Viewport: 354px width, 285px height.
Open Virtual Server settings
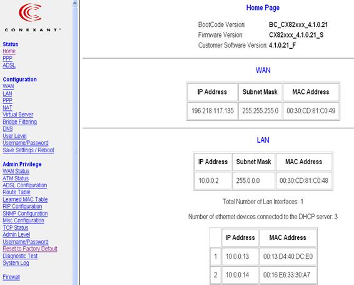point(18,115)
